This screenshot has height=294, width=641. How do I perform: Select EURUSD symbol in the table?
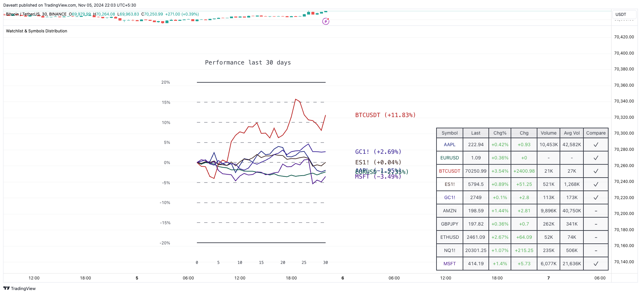(450, 158)
